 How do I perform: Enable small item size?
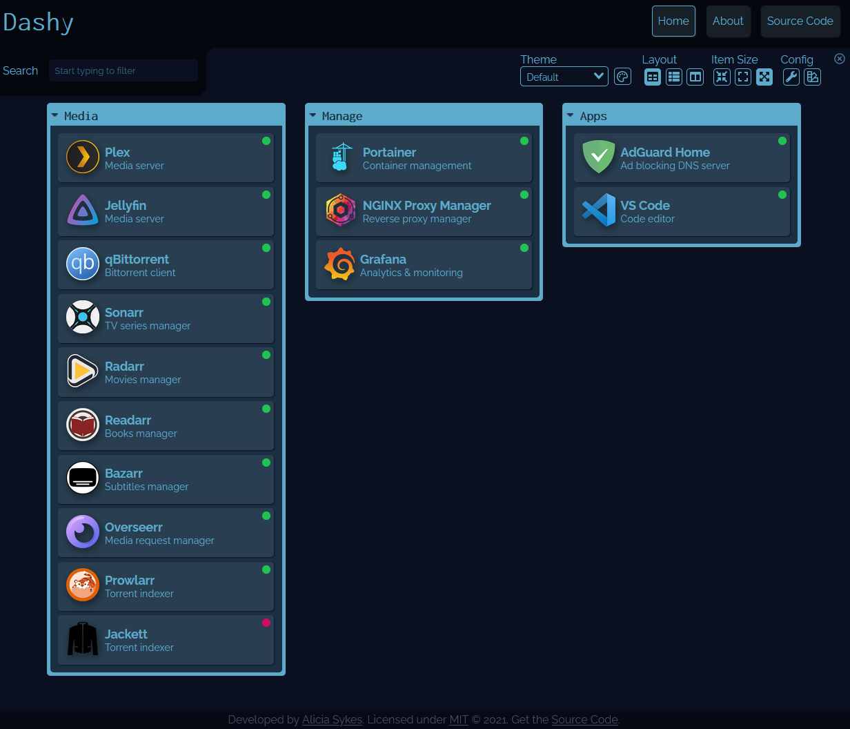coord(722,77)
